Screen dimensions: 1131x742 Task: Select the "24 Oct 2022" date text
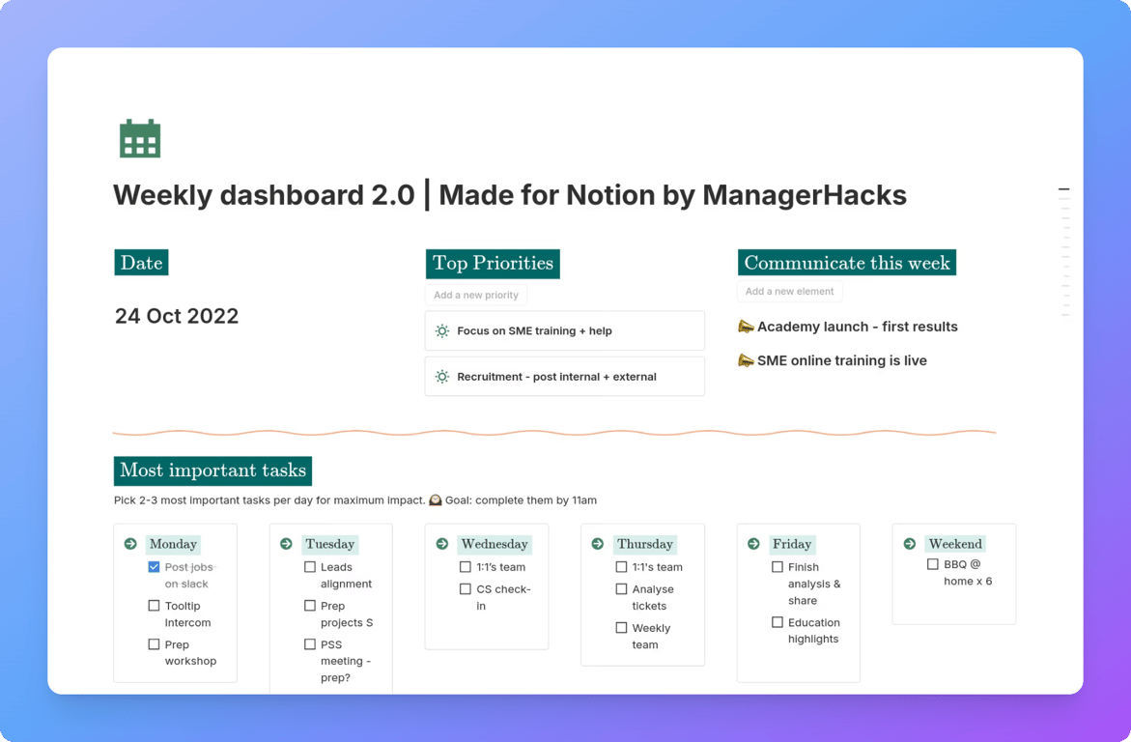pos(177,316)
